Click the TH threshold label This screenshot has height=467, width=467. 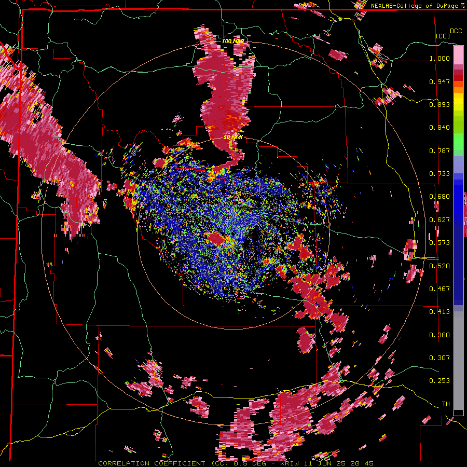point(446,404)
